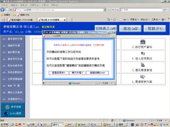Image resolution: width=170 pixels, height=127 pixels.
Task: Open the 查看(V) menu
Action: point(24,5)
